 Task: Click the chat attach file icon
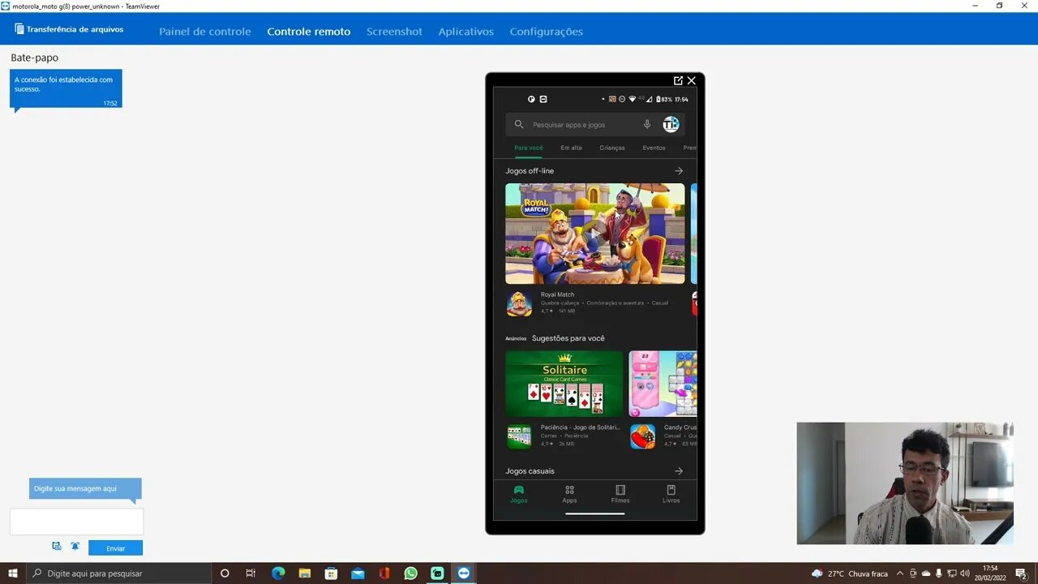[57, 547]
